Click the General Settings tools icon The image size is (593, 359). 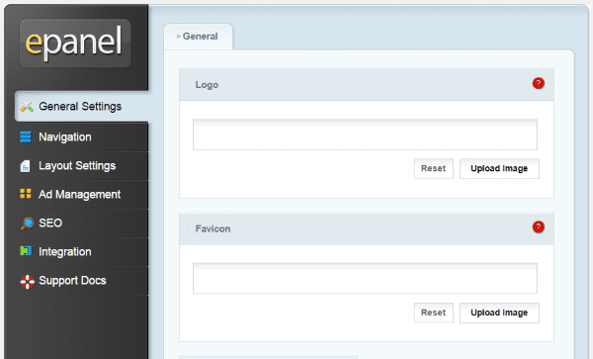point(27,107)
